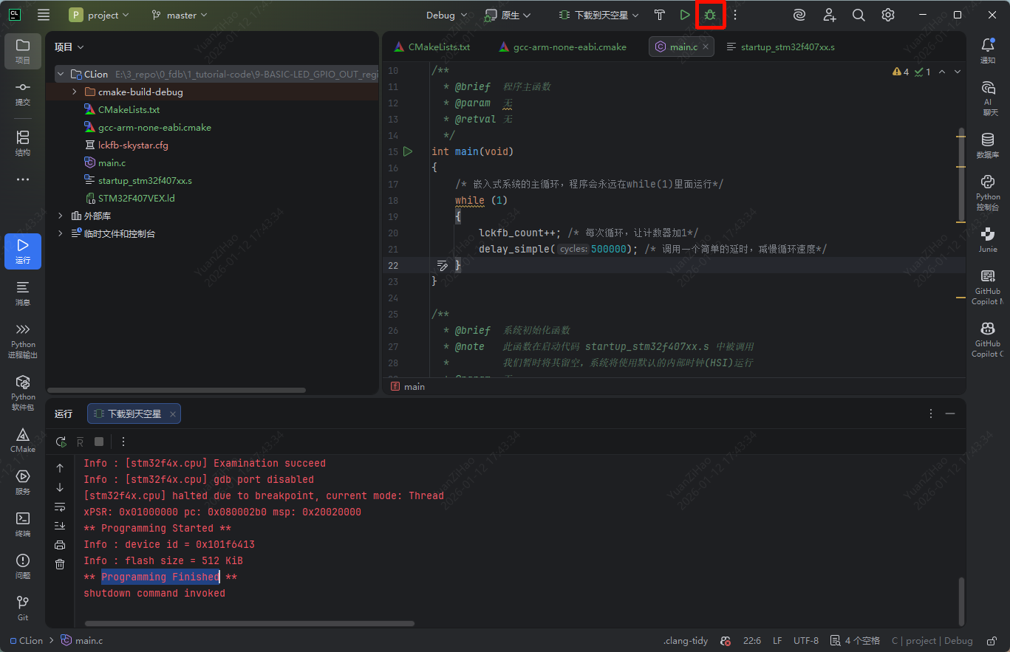Click the green bug Debug icon
The width and height of the screenshot is (1010, 652).
tap(710, 15)
